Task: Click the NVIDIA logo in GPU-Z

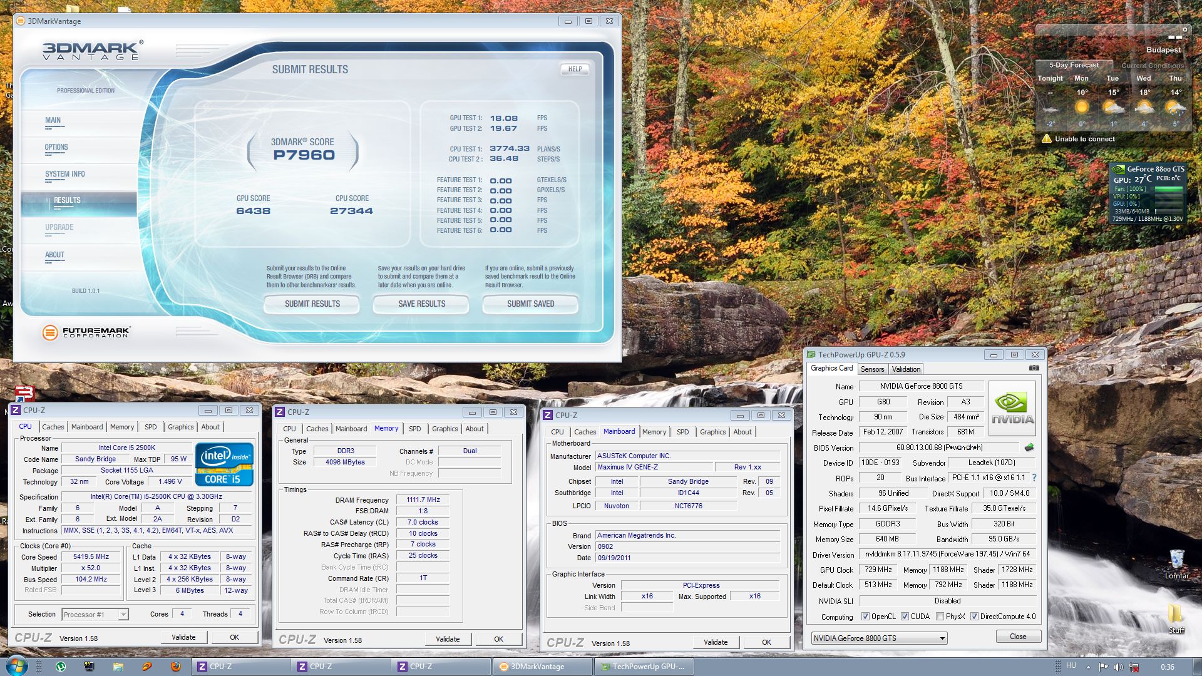Action: 1012,408
